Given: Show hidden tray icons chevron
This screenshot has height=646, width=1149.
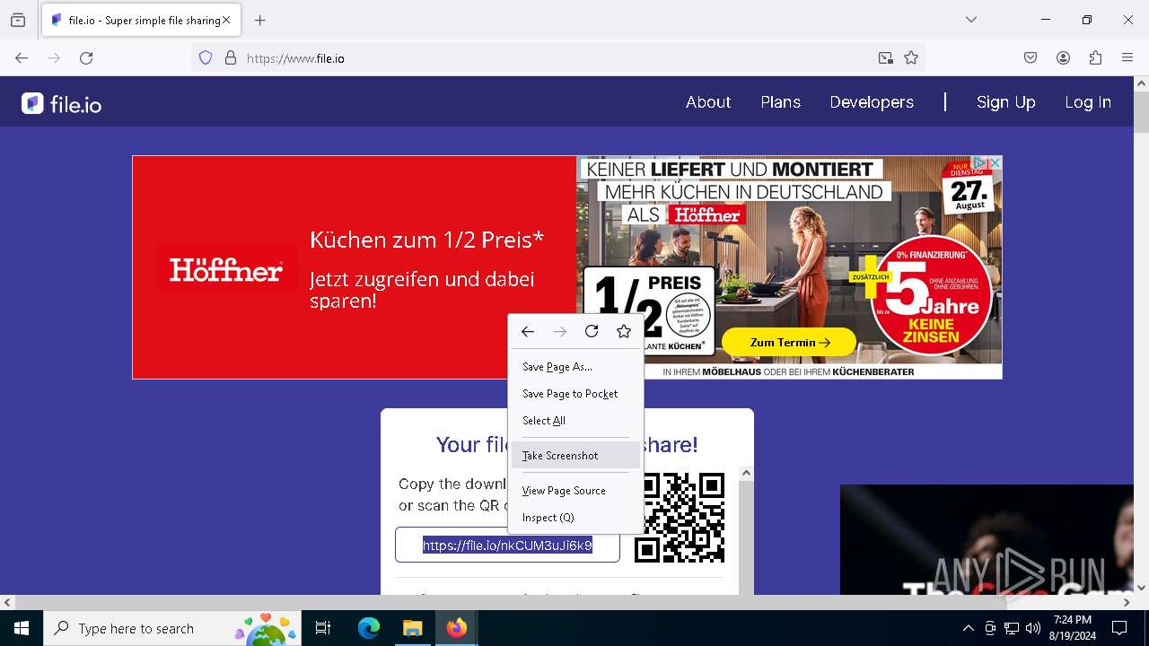Looking at the screenshot, I should (x=968, y=628).
